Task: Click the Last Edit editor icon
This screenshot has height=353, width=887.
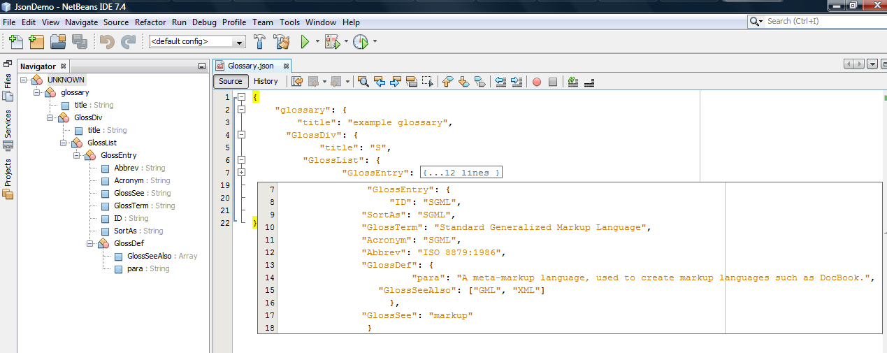Action: pos(296,81)
